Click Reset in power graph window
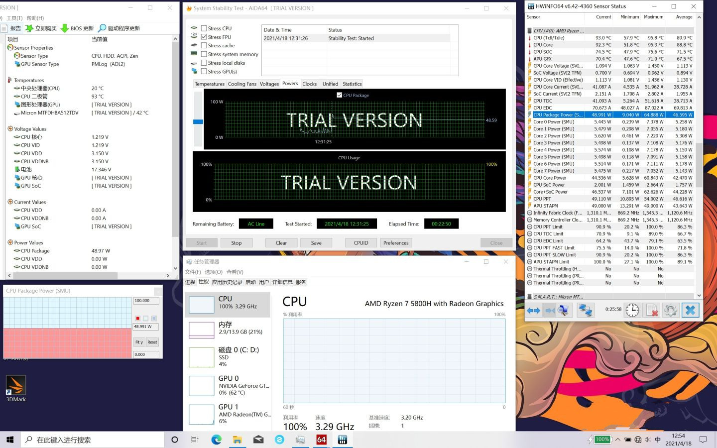 152,342
